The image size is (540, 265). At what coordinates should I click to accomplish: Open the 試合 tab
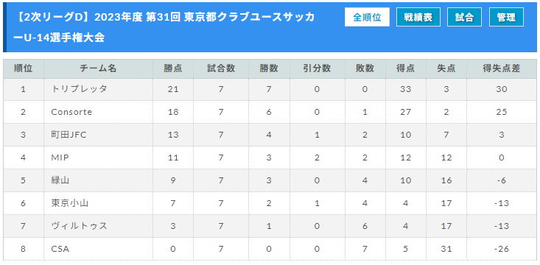(x=465, y=17)
